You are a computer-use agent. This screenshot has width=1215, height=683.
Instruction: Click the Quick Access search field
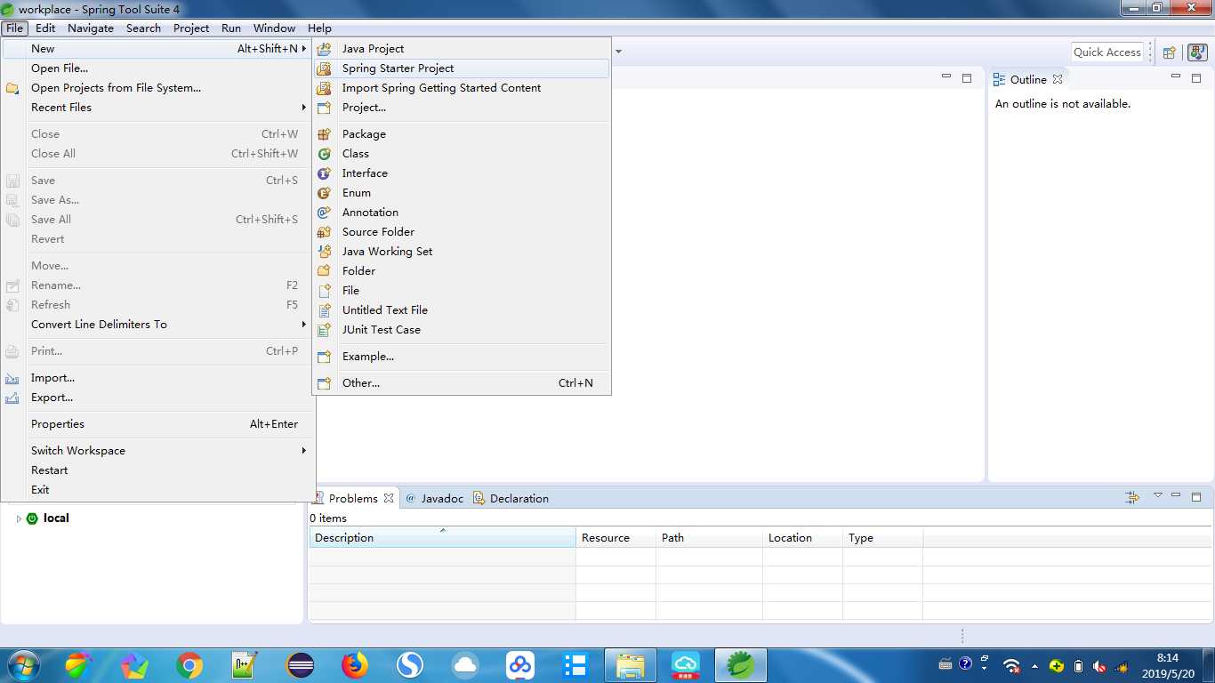click(x=1107, y=52)
